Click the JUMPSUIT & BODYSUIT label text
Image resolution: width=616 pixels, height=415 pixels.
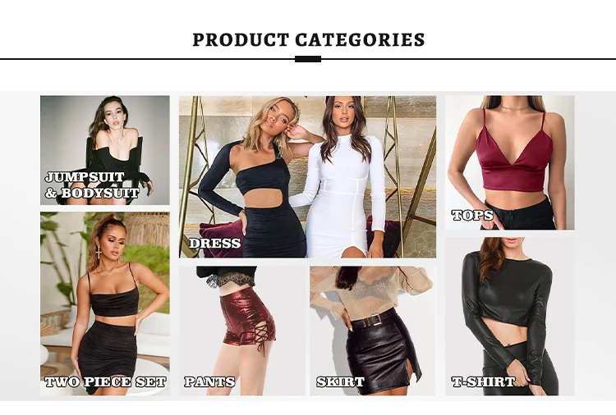[92, 185]
